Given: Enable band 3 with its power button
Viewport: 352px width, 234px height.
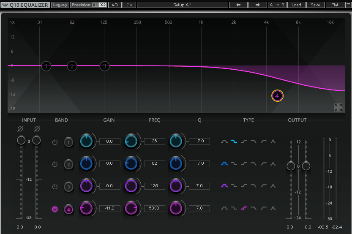Looking at the screenshot, I should pyautogui.click(x=55, y=187).
